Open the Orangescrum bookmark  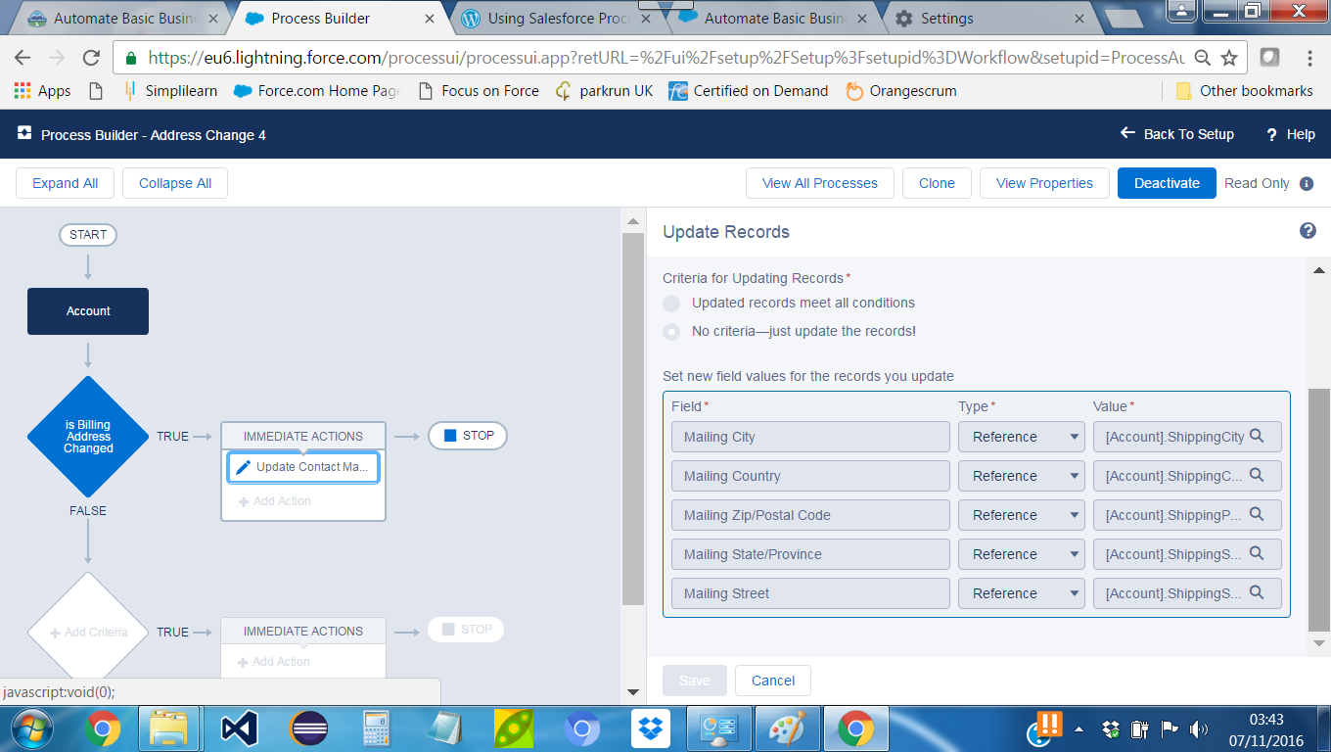[901, 91]
